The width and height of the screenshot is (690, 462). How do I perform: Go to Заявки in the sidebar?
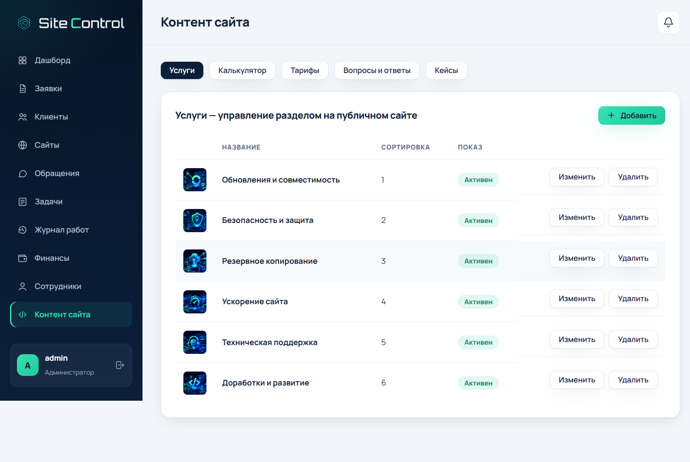tap(71, 89)
